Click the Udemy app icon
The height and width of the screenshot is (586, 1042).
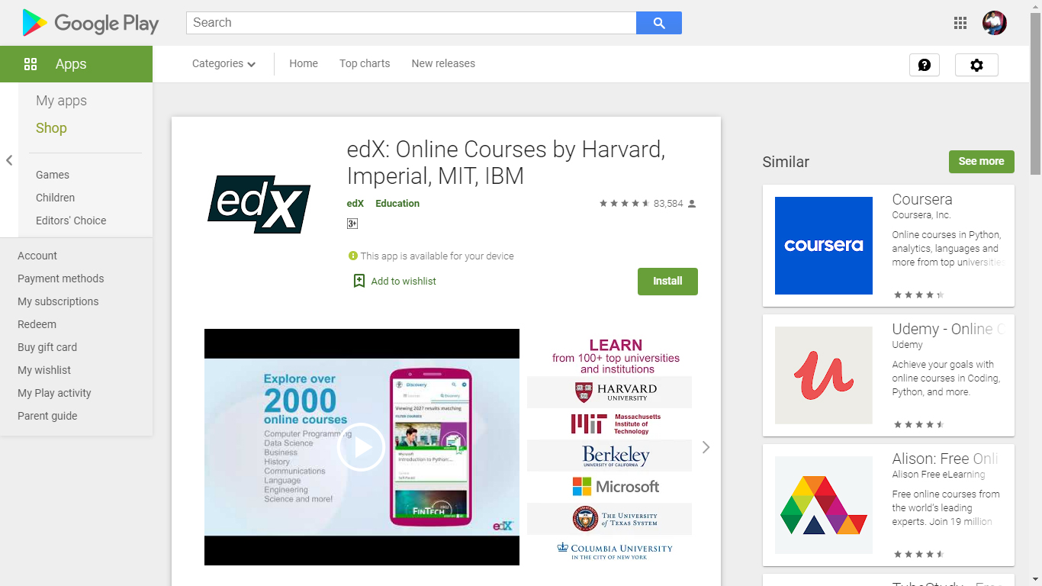point(824,375)
